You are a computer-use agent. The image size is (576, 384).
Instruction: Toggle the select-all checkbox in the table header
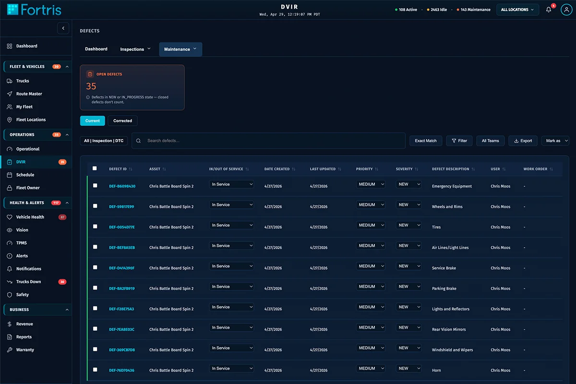tap(95, 168)
